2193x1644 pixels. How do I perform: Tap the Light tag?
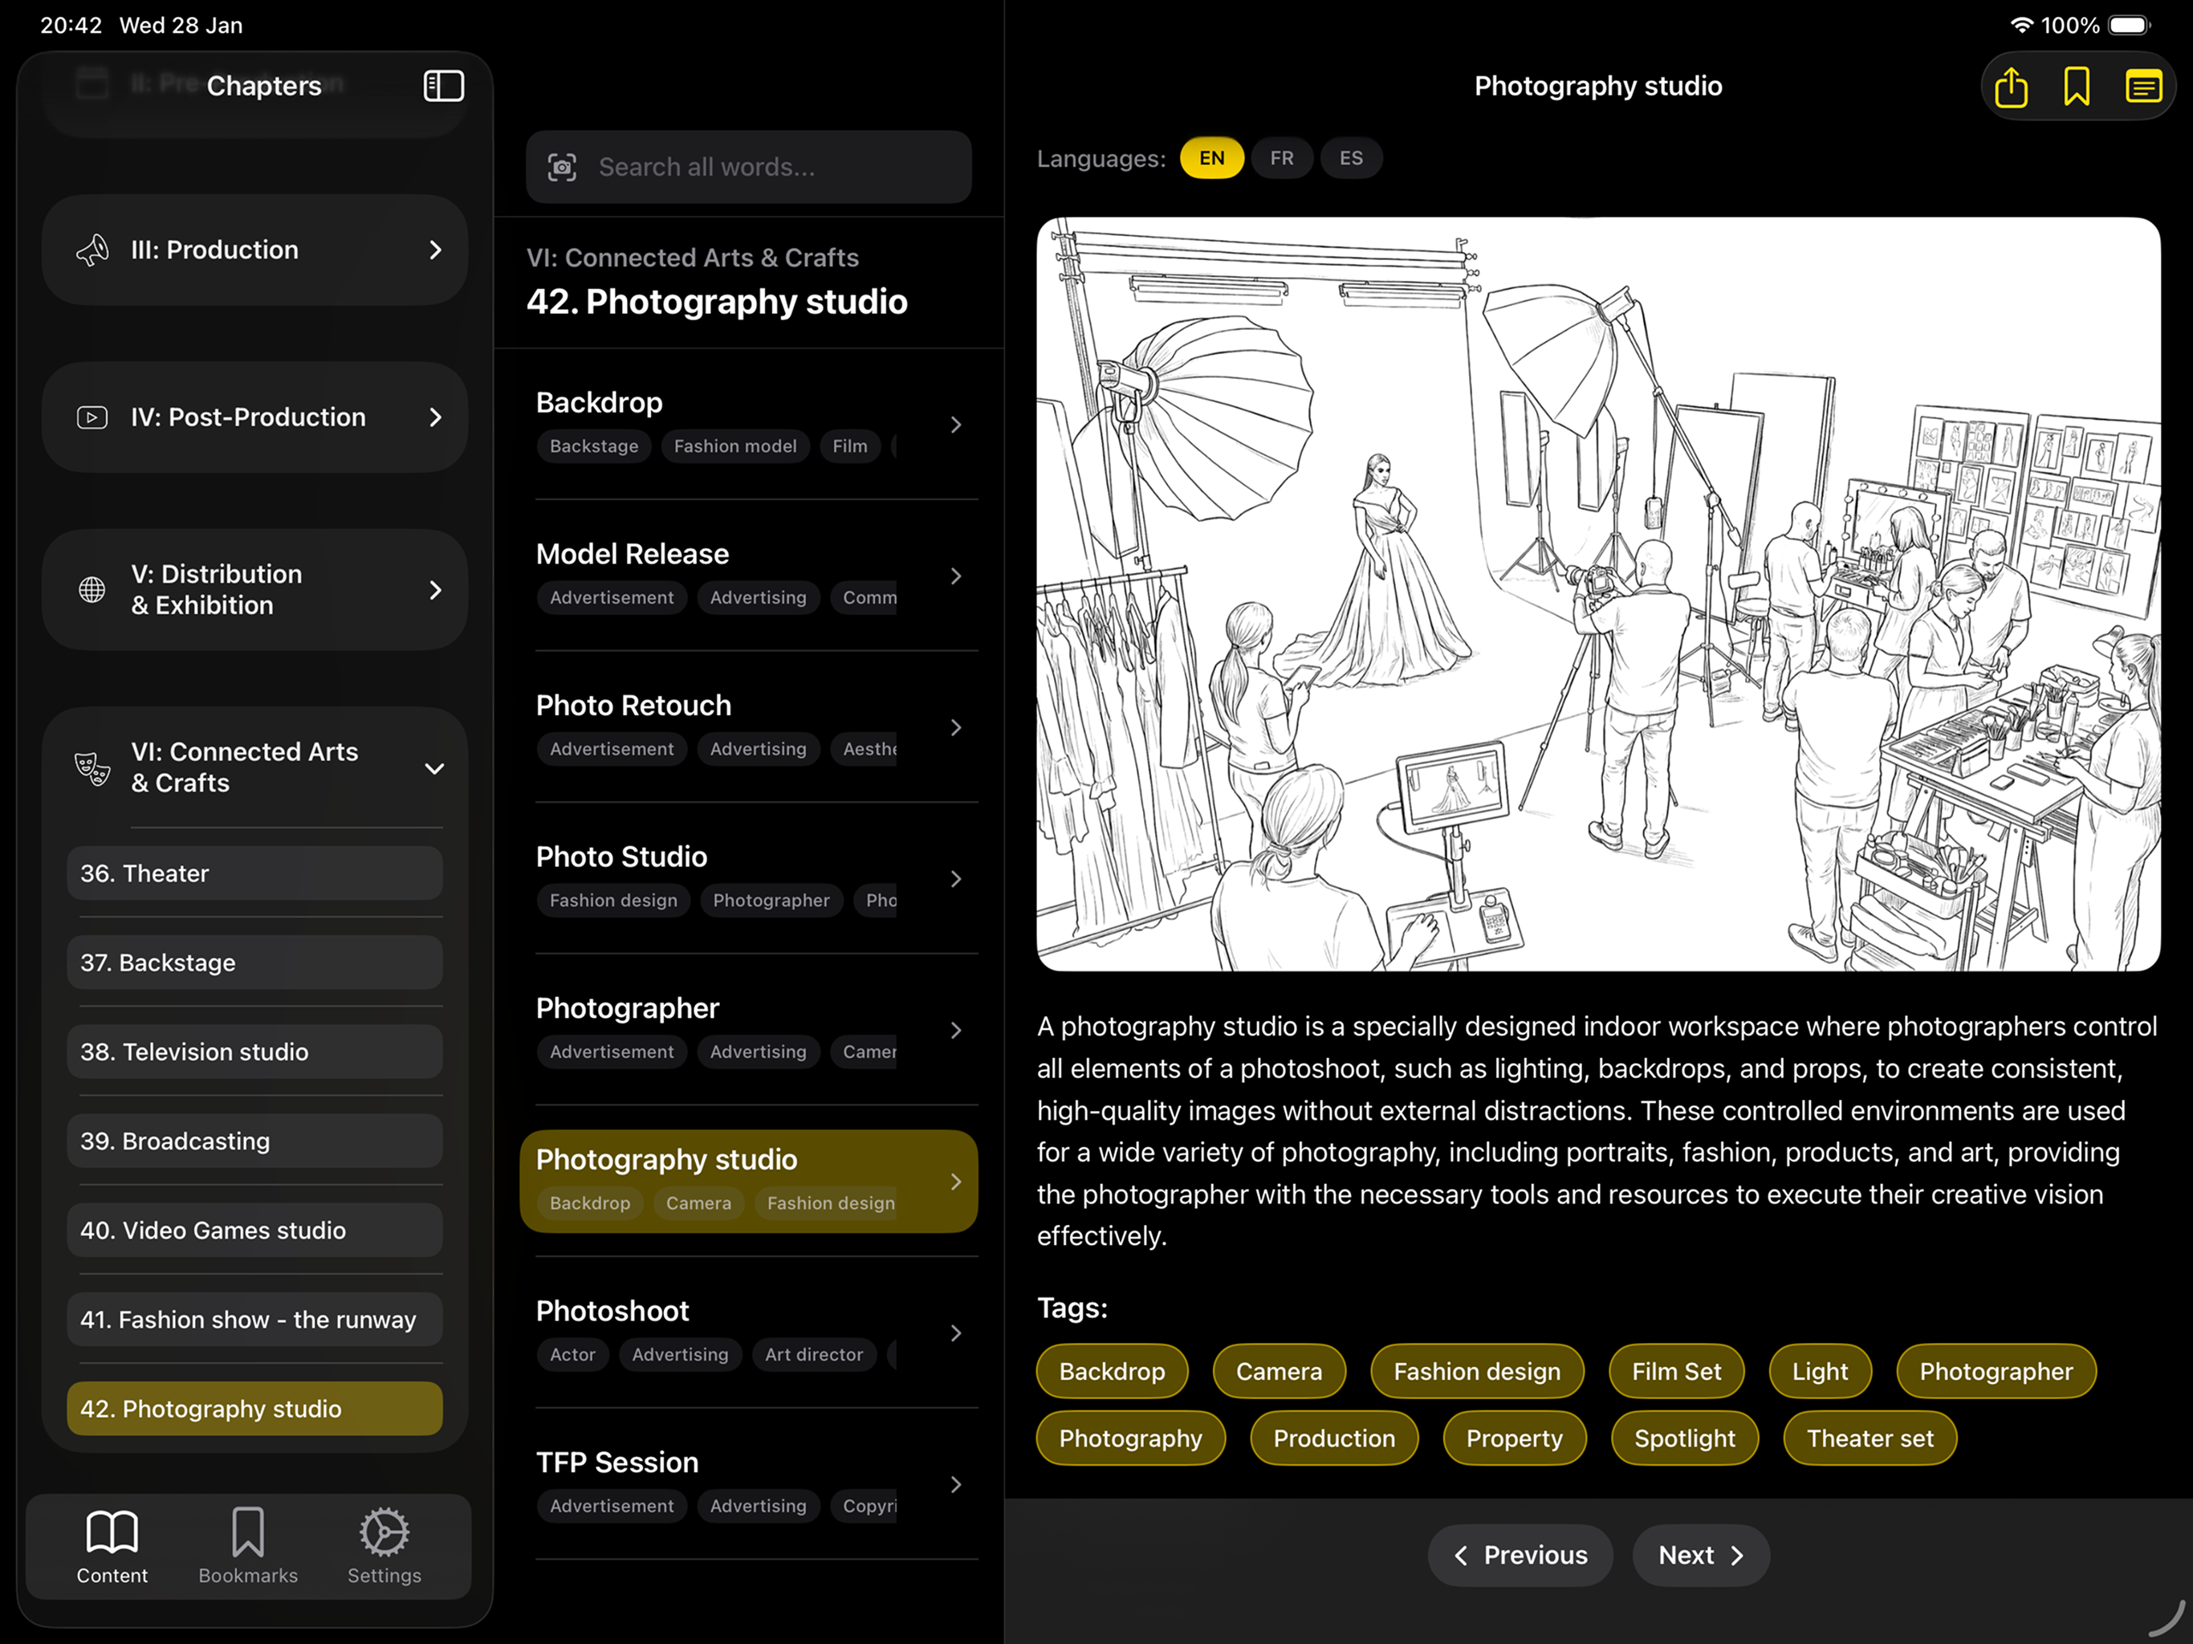coord(1821,1371)
